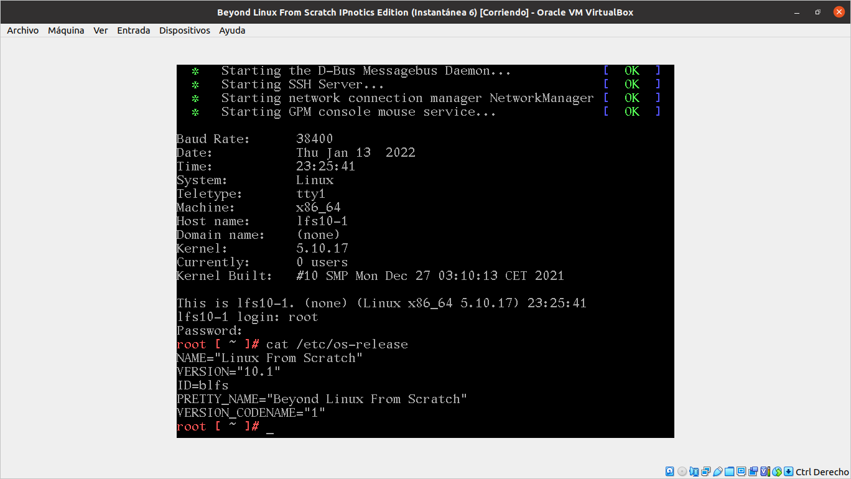The height and width of the screenshot is (479, 851).
Task: Click the optical drive status icon
Action: point(682,472)
